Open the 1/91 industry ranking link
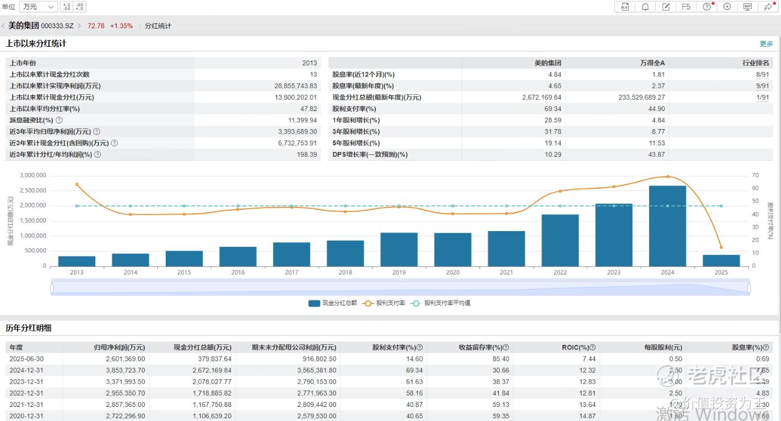 (762, 98)
